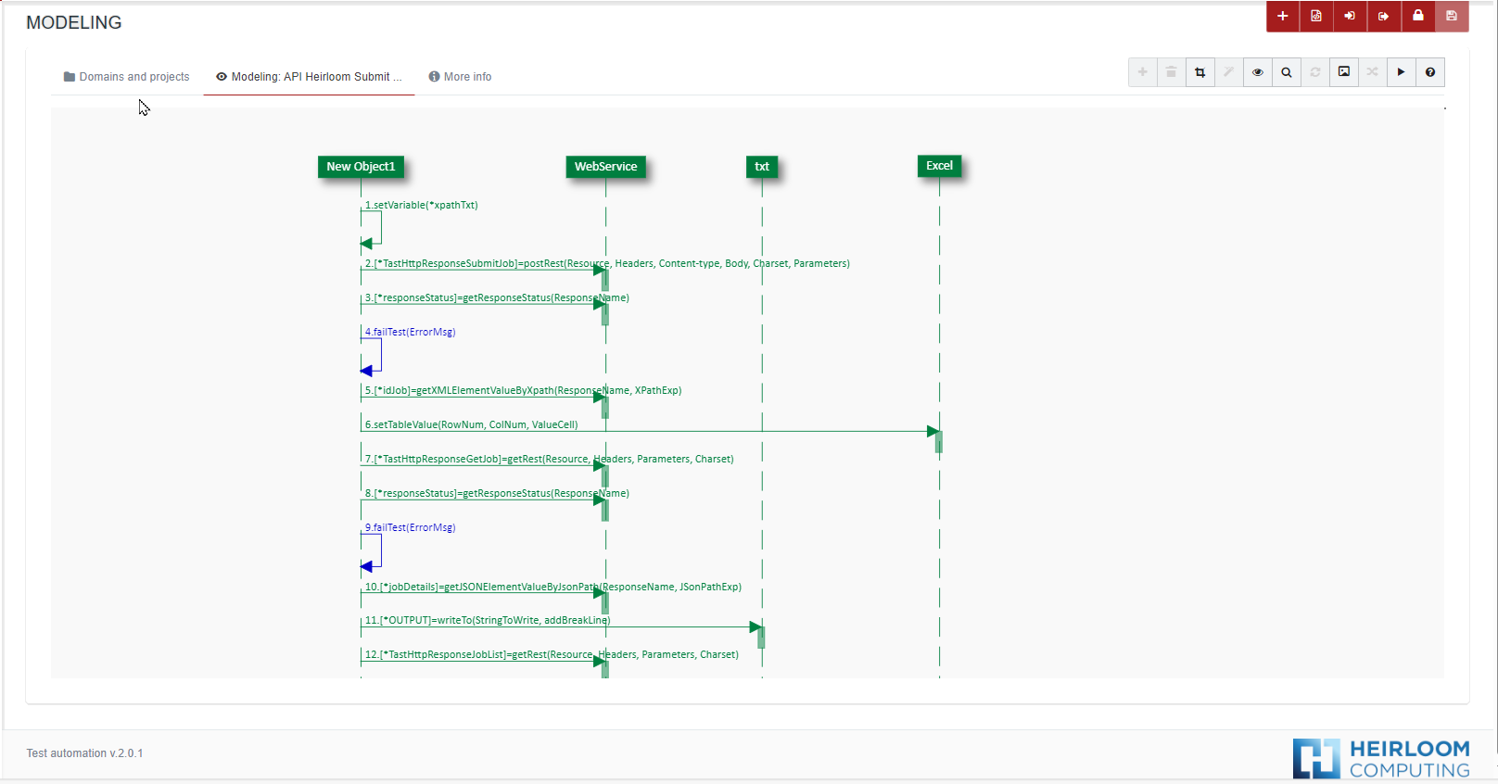Screen dimensions: 1498x784
Task: Click the red sign-out arrow icon
Action: (1384, 16)
